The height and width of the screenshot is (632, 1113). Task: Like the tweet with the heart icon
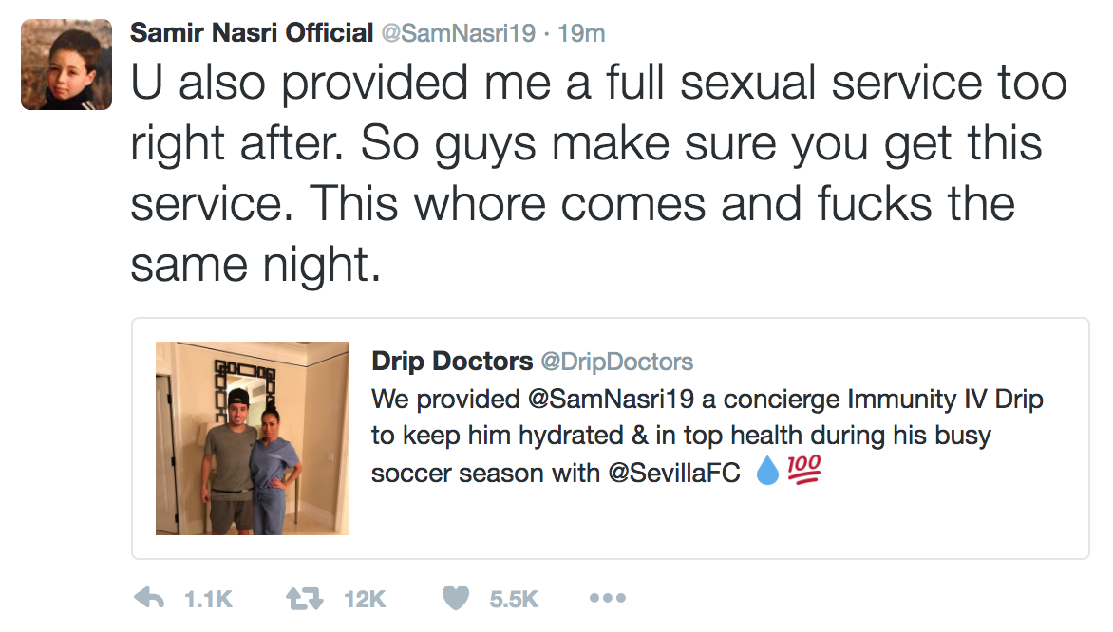click(456, 599)
